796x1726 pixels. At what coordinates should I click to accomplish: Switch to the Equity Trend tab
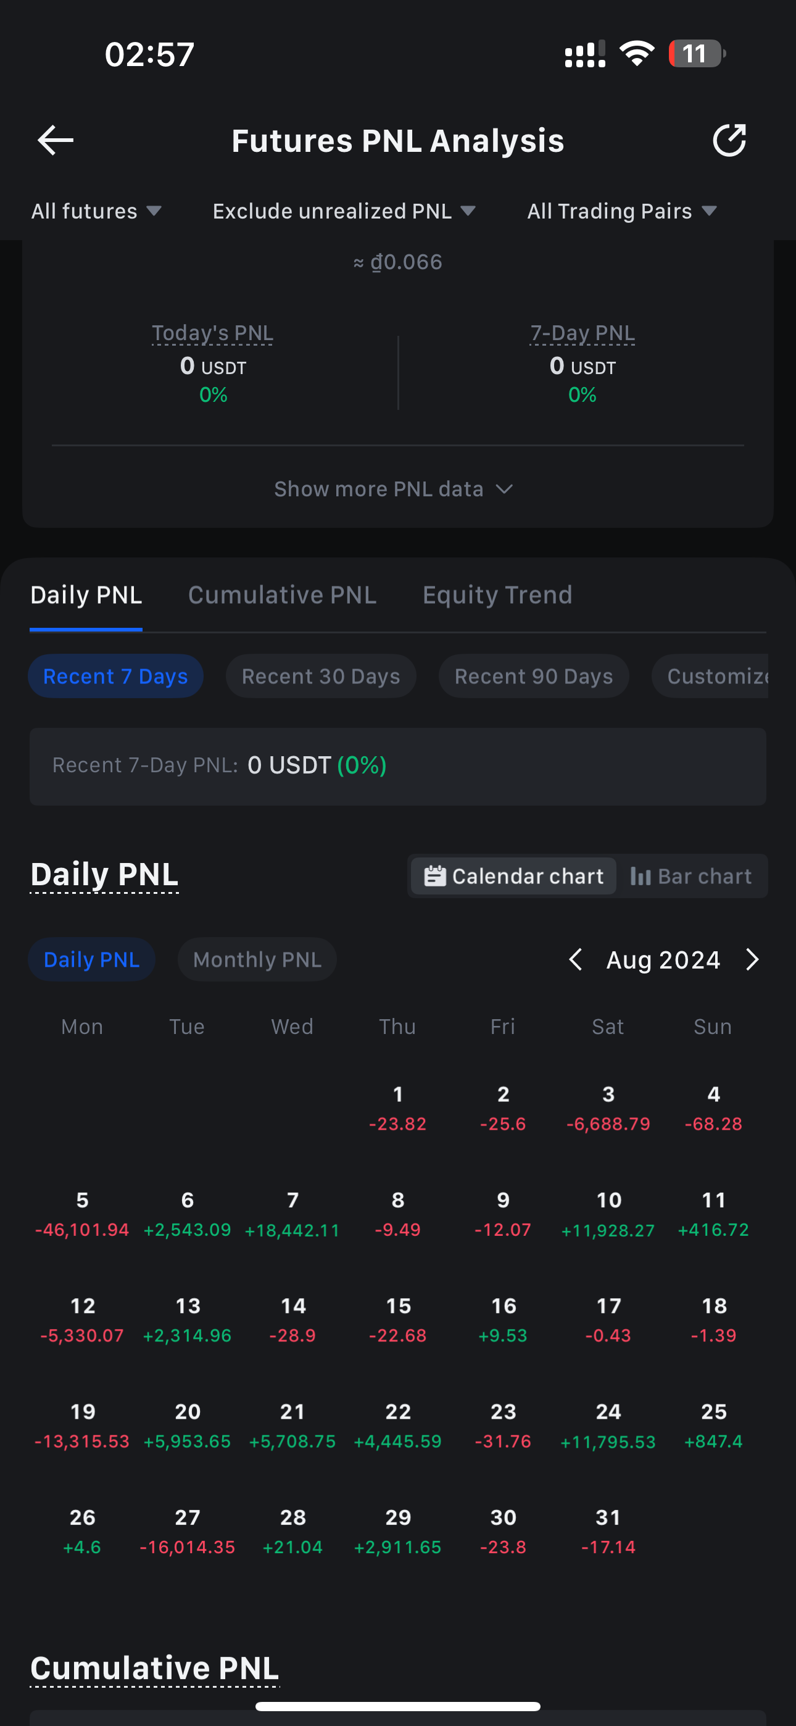[x=497, y=595]
